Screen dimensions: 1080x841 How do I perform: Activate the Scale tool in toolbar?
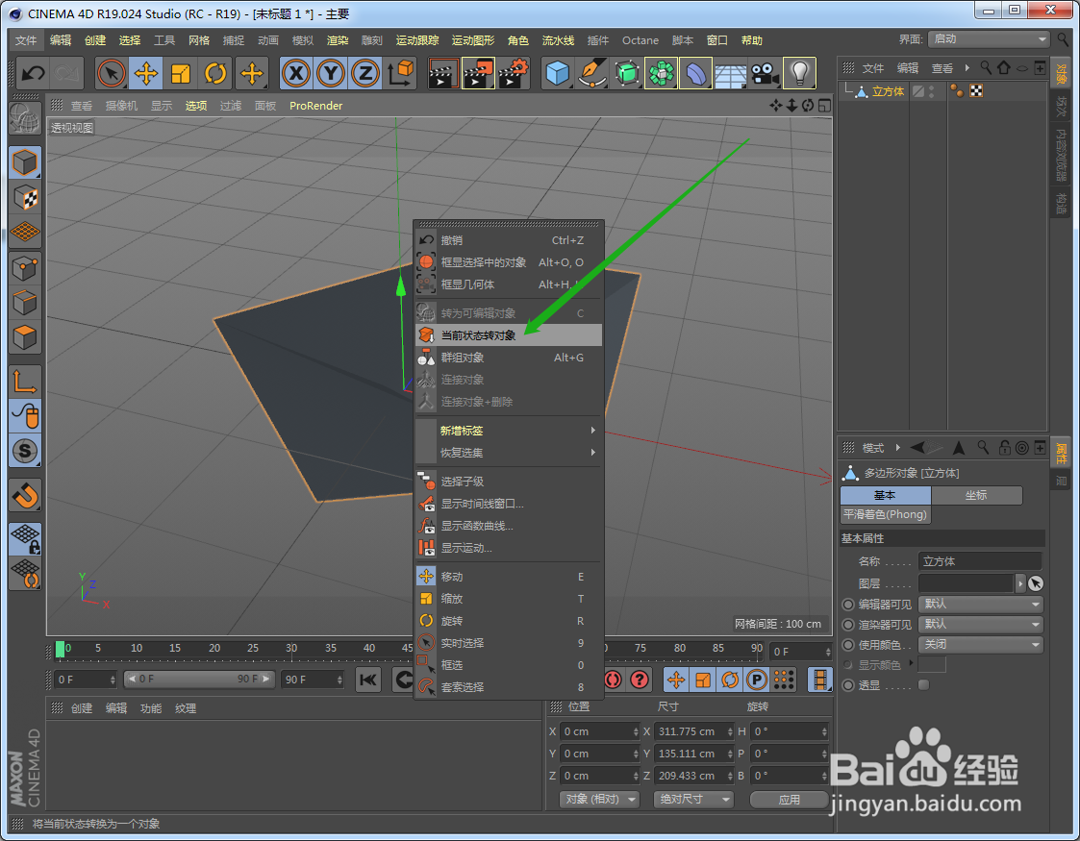click(x=181, y=73)
